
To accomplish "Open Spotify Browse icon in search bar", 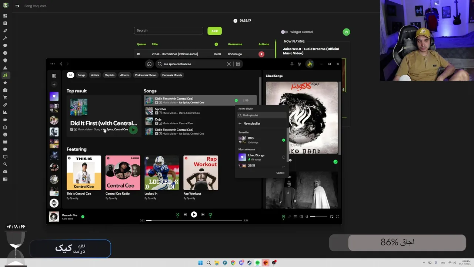I will [x=238, y=64].
